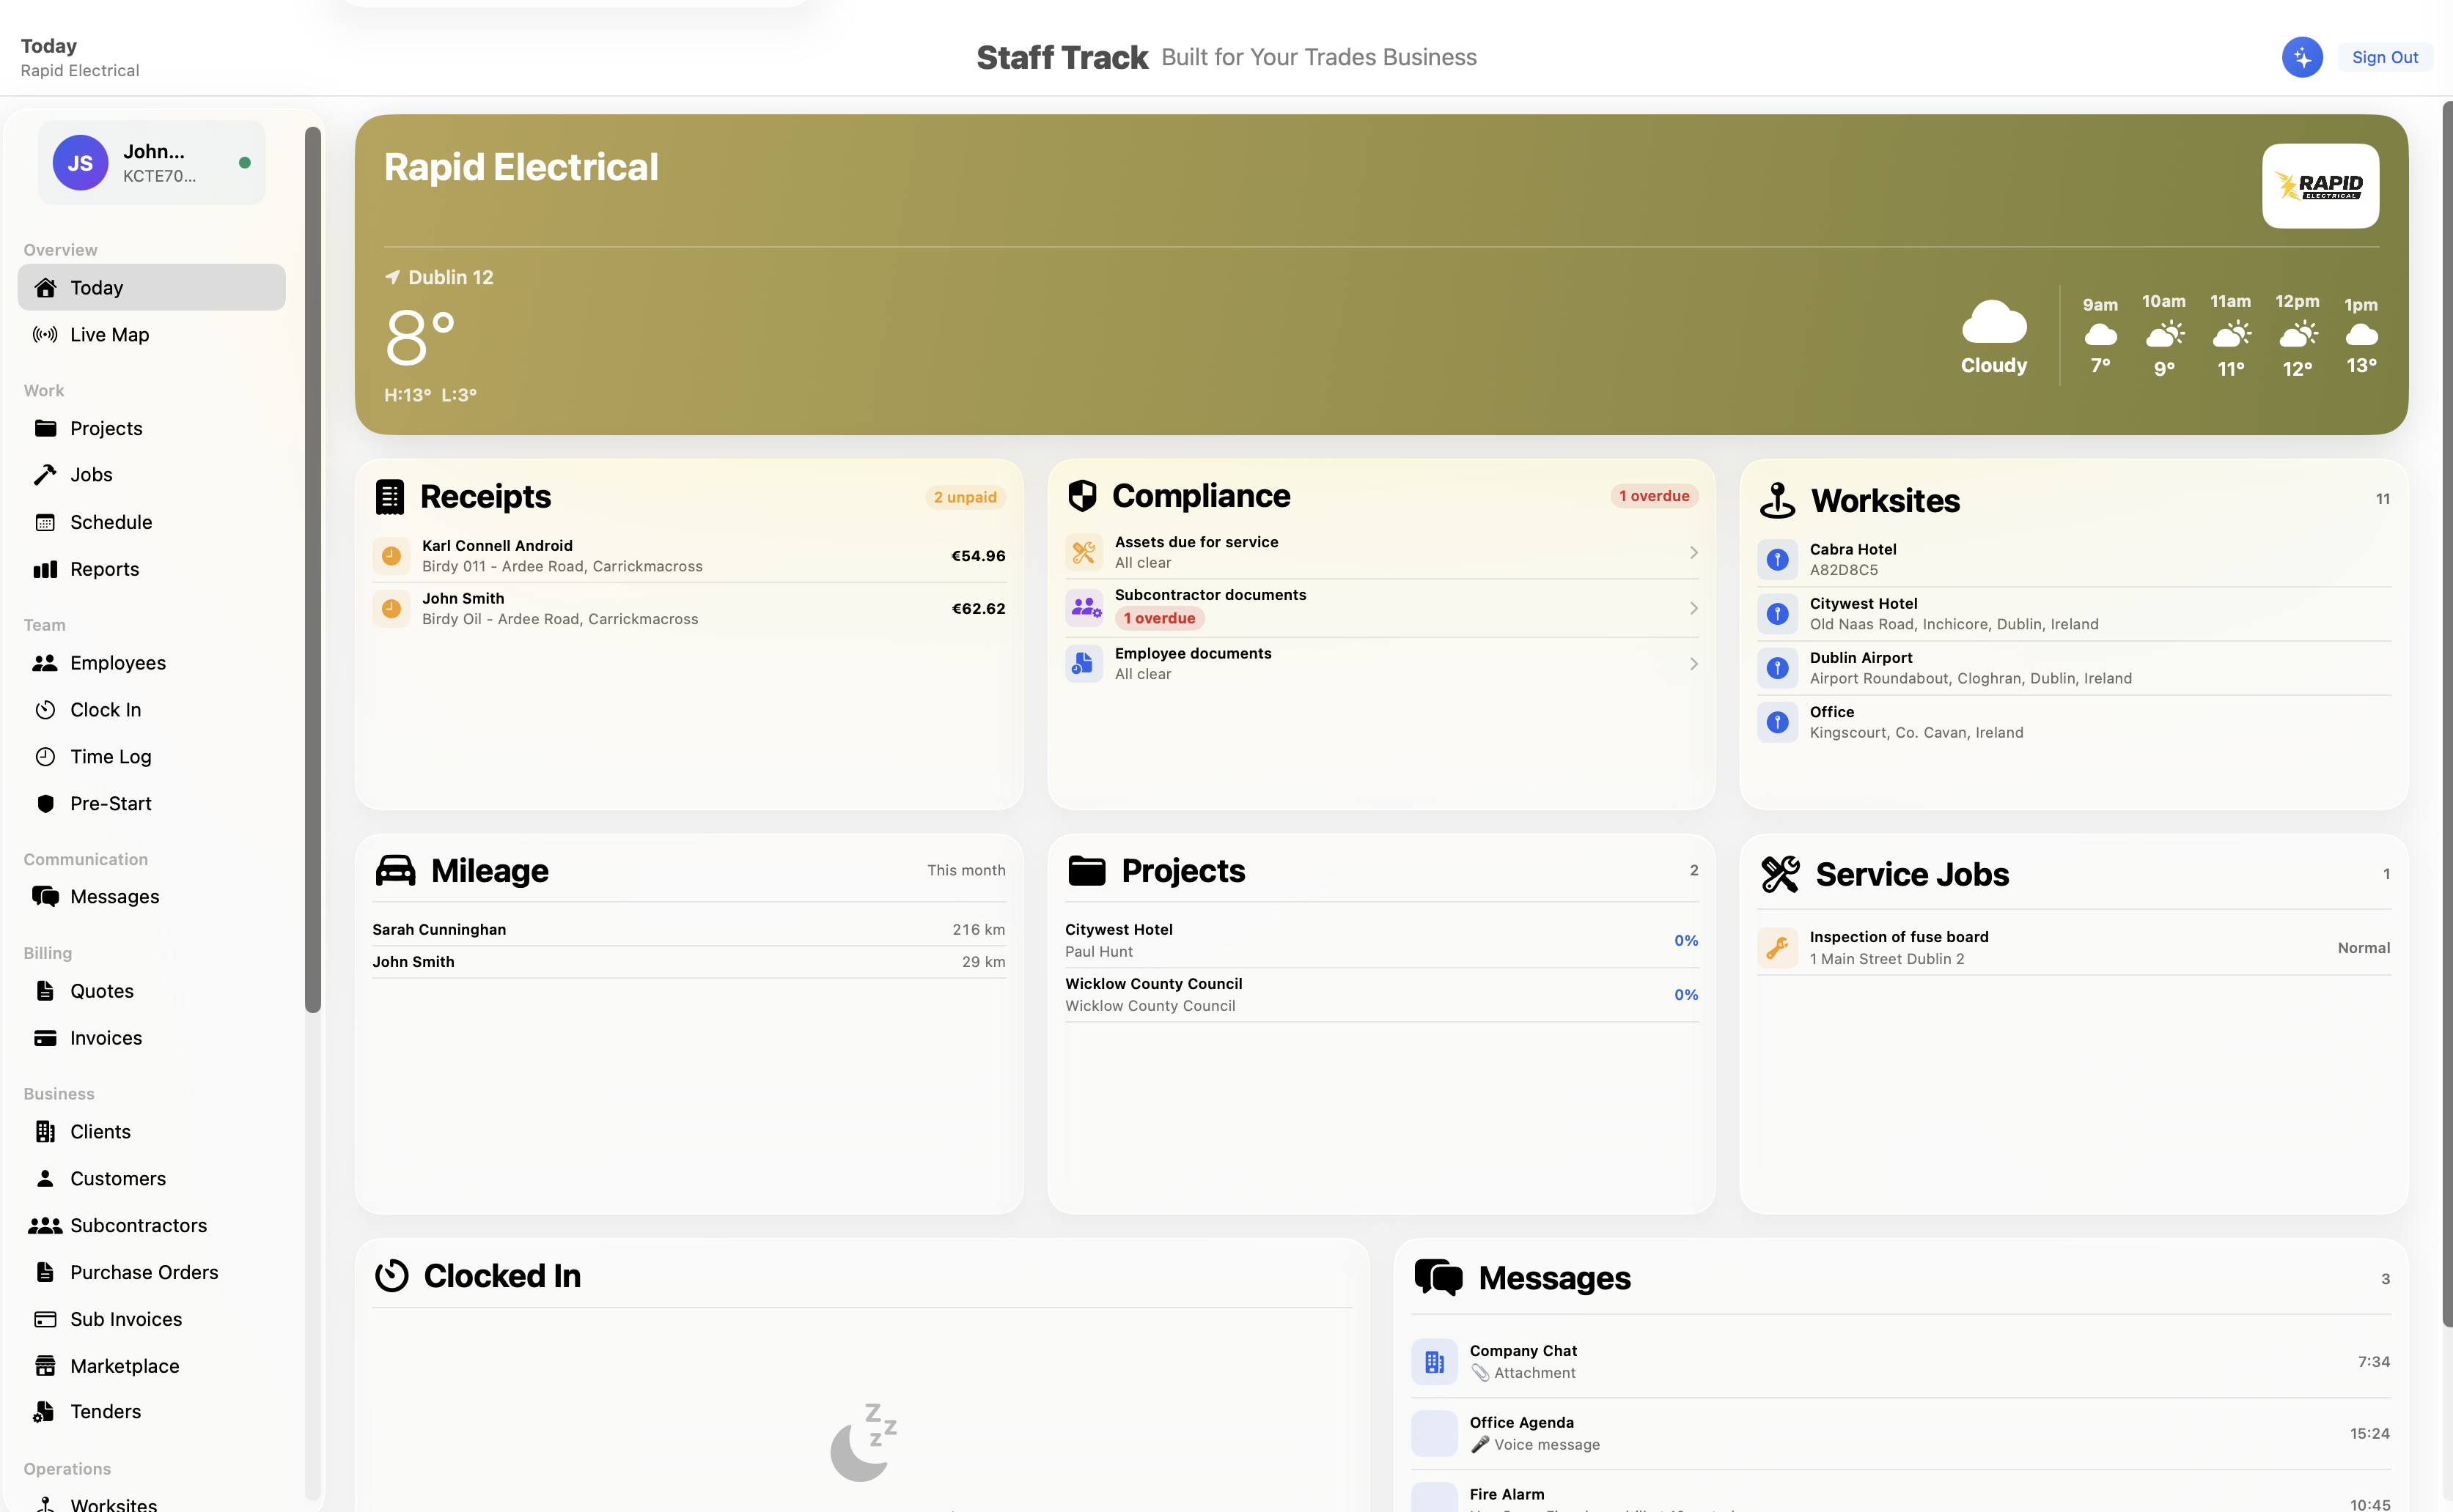
Task: Open the JS user profile avatar
Action: tap(80, 163)
